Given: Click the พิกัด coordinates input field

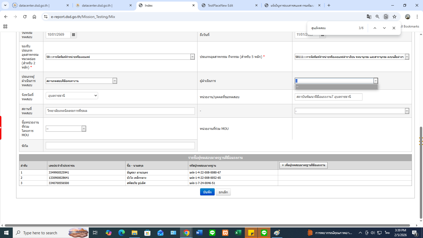Looking at the screenshot, I should click(x=120, y=146).
